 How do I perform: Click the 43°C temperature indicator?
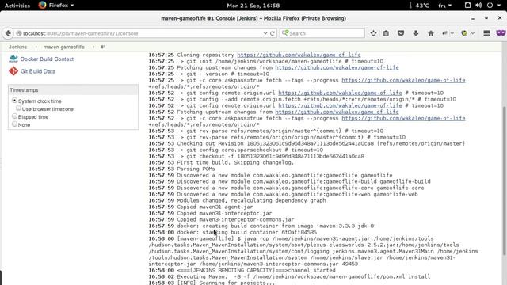click(x=421, y=6)
